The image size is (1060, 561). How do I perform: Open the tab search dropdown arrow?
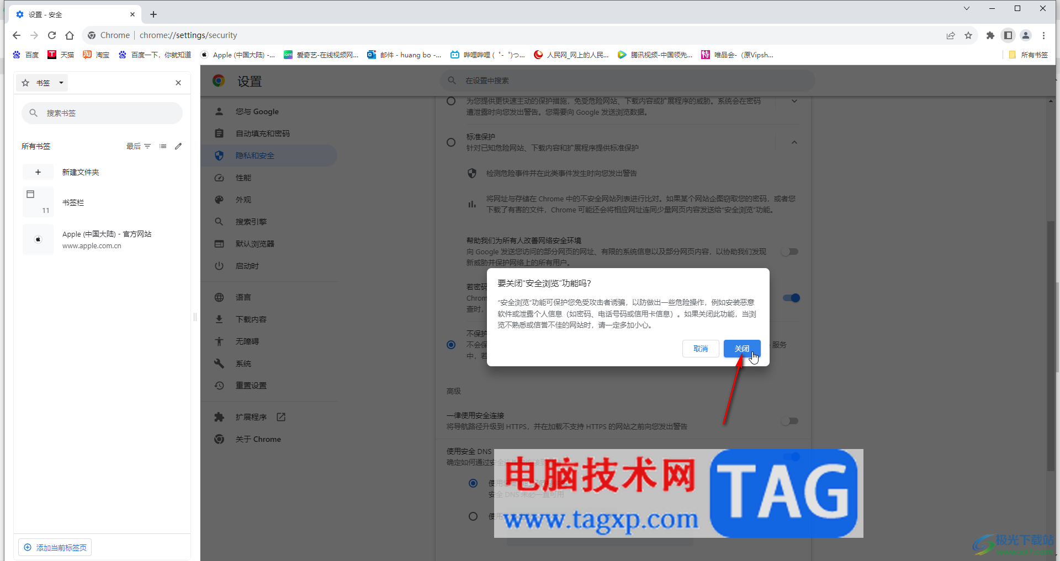coord(967,8)
